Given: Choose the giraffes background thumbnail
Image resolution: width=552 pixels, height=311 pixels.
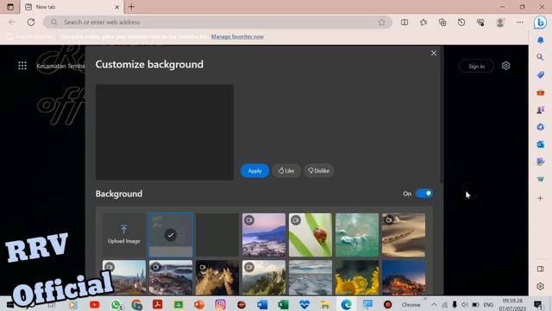Looking at the screenshot, I should pyautogui.click(x=217, y=277).
